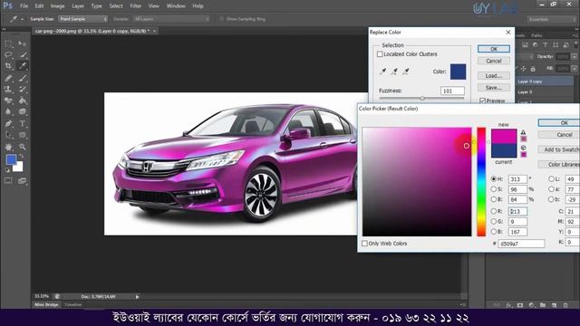Click the lock all layer icon
The width and height of the screenshot is (580, 326).
click(533, 69)
